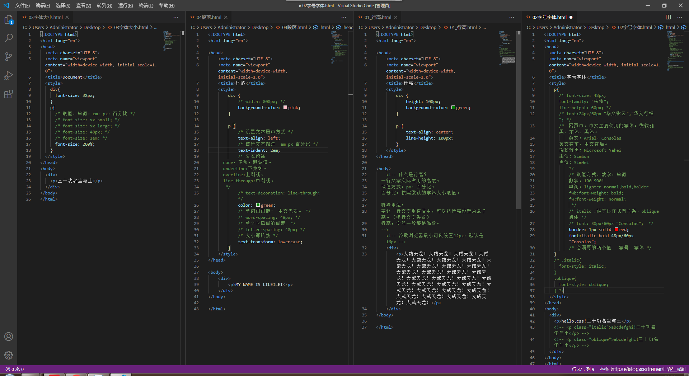
Task: Click 02字号字体.html file breadcrumb
Action: tap(635, 27)
